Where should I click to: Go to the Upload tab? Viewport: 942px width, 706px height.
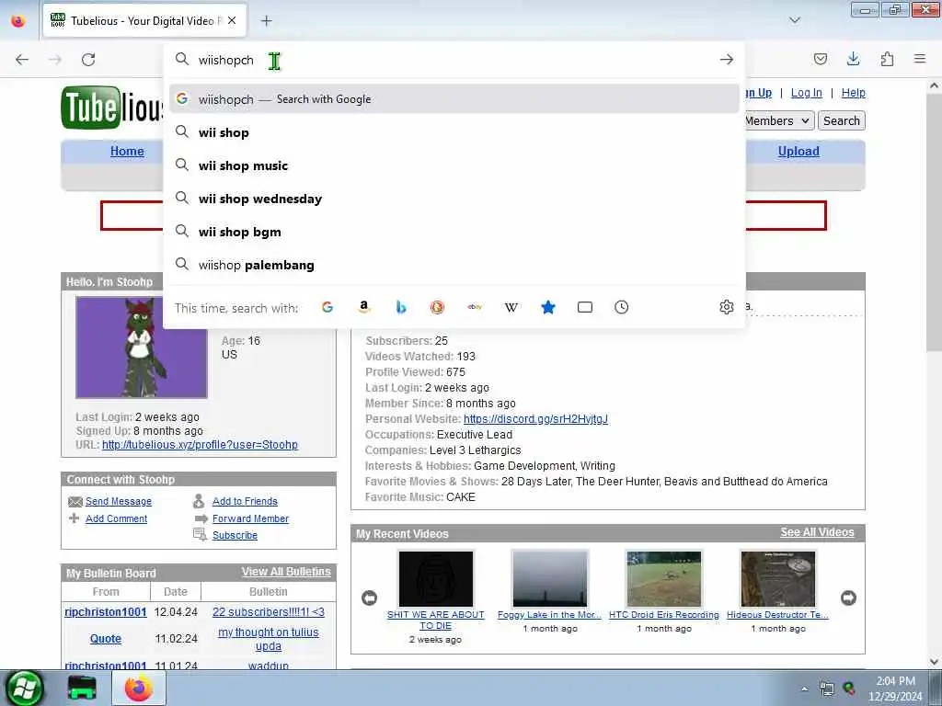coord(798,152)
